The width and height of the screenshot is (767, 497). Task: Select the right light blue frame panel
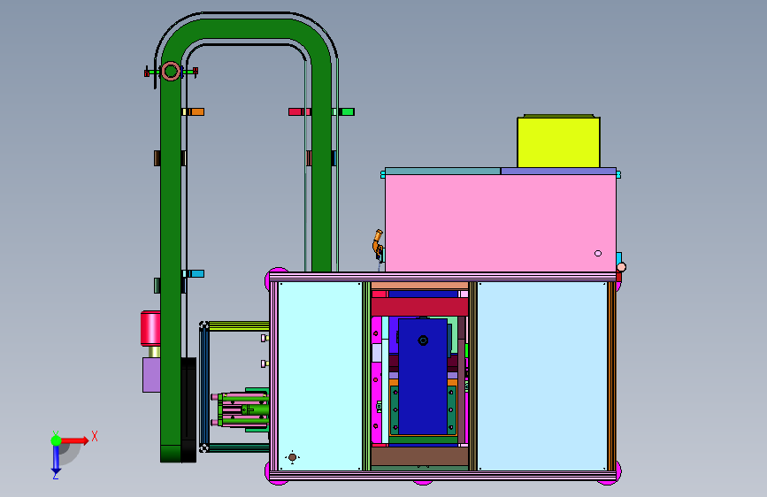(x=542, y=376)
